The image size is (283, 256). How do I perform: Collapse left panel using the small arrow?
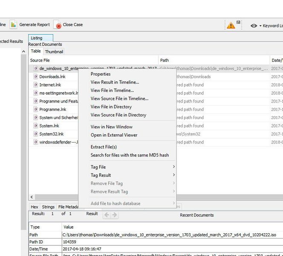coord(24,52)
